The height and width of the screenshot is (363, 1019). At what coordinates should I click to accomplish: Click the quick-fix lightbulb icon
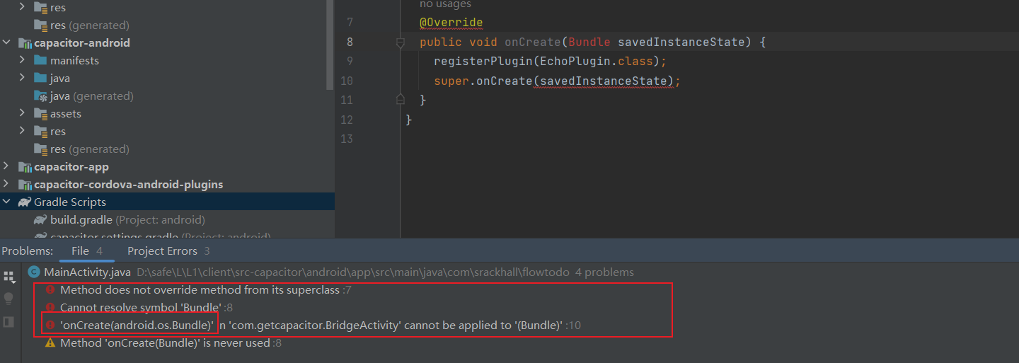pos(8,299)
